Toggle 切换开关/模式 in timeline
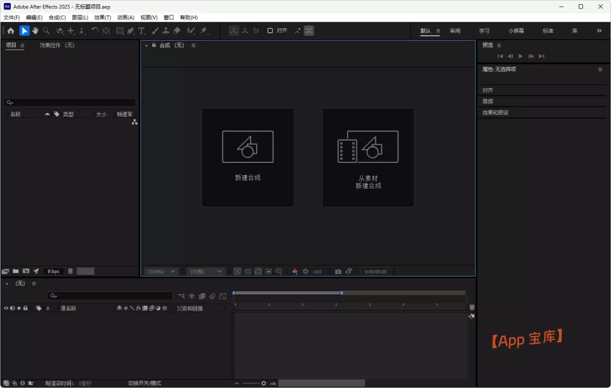The height and width of the screenshot is (388, 611). click(144, 383)
